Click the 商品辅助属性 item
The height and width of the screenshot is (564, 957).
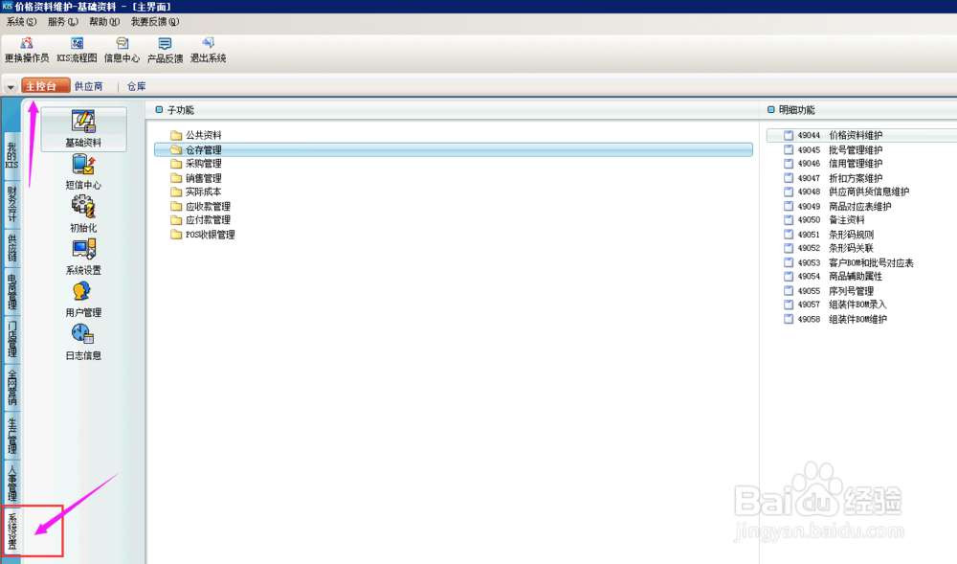(x=855, y=277)
